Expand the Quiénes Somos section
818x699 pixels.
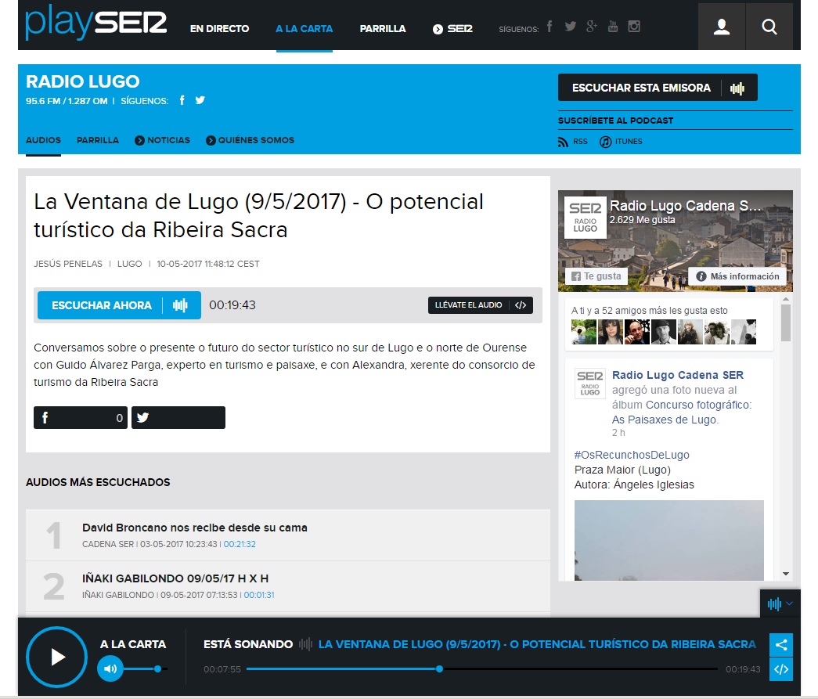[250, 140]
